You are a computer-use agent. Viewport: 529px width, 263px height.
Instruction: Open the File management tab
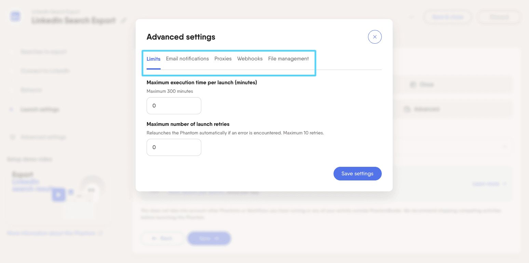(x=288, y=59)
